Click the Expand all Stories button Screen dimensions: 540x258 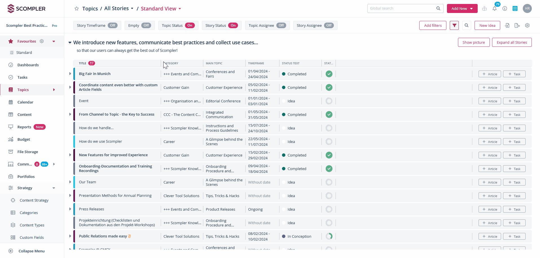pyautogui.click(x=512, y=42)
